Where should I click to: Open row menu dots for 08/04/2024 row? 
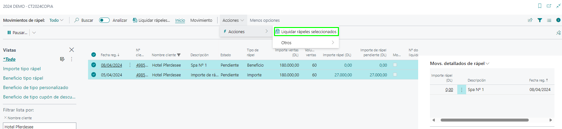tap(130, 65)
